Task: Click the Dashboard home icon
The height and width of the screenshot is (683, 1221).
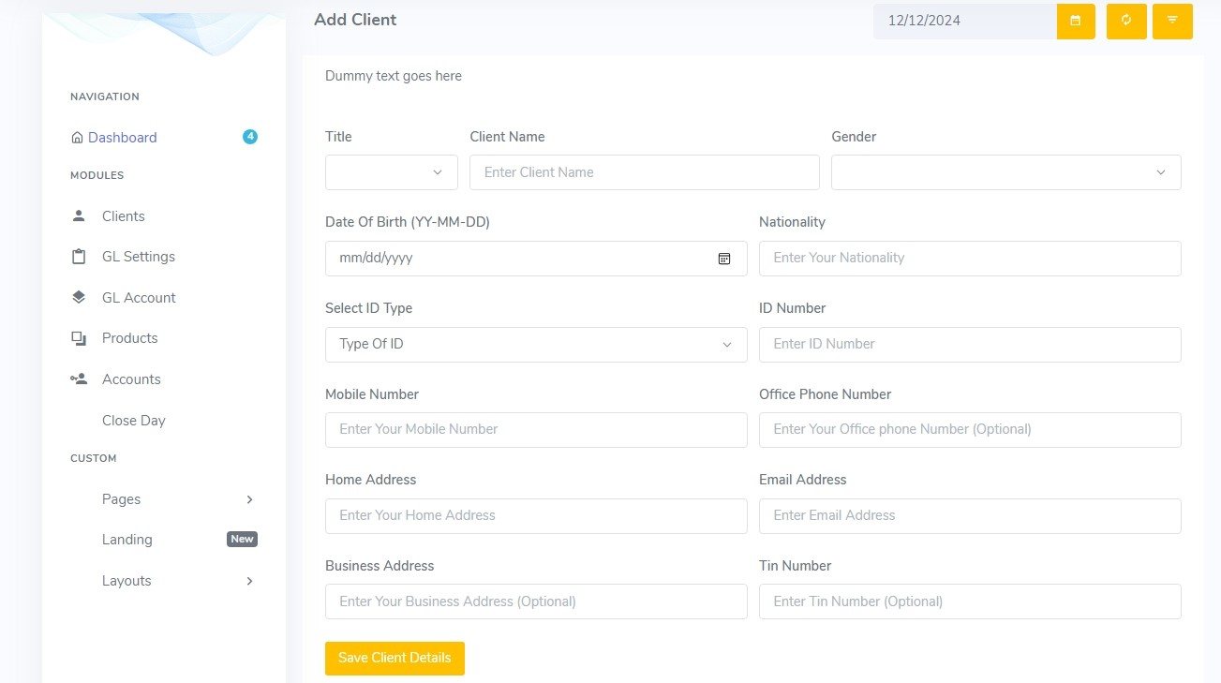Action: click(x=77, y=138)
